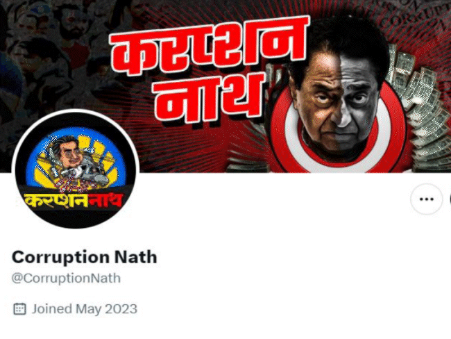
Task: Open the circular profile avatar picture
Action: click(x=76, y=170)
